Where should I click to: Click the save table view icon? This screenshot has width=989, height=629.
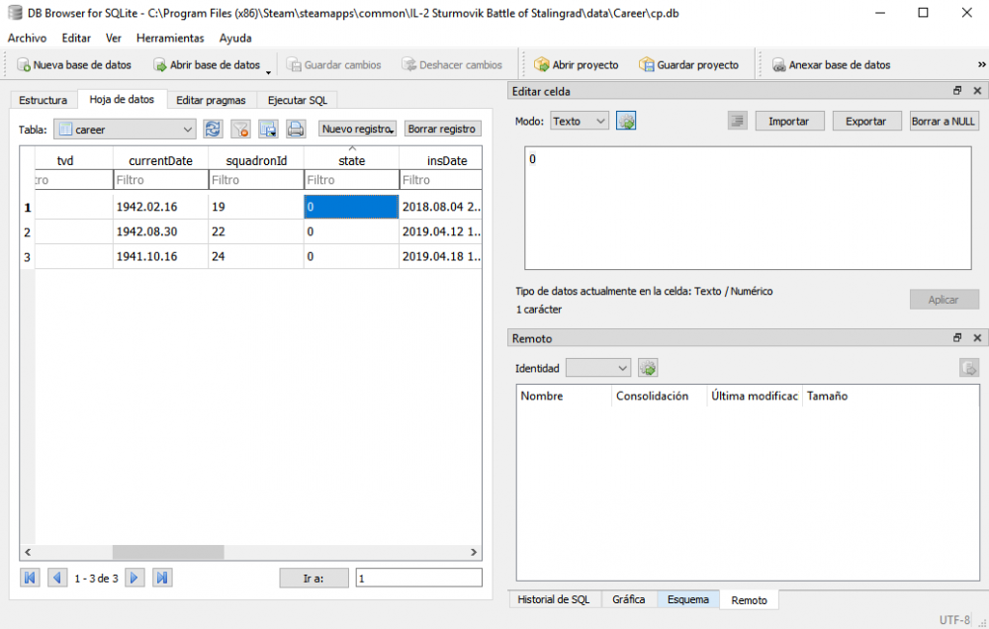point(268,129)
